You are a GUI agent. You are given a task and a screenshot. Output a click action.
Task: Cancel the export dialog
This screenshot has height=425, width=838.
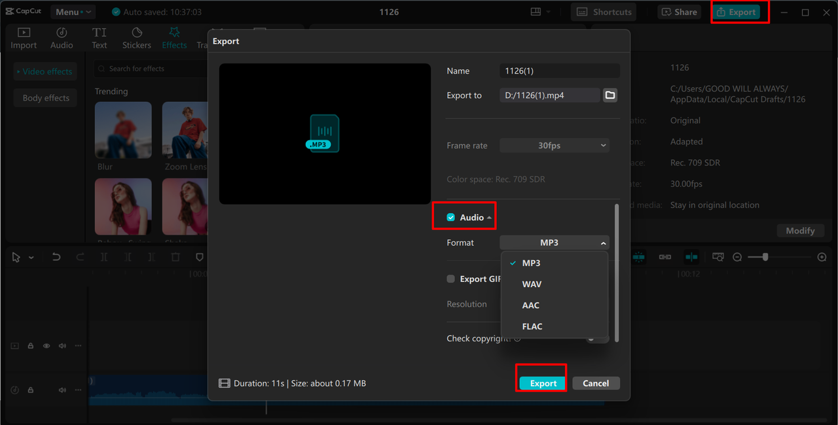(596, 383)
